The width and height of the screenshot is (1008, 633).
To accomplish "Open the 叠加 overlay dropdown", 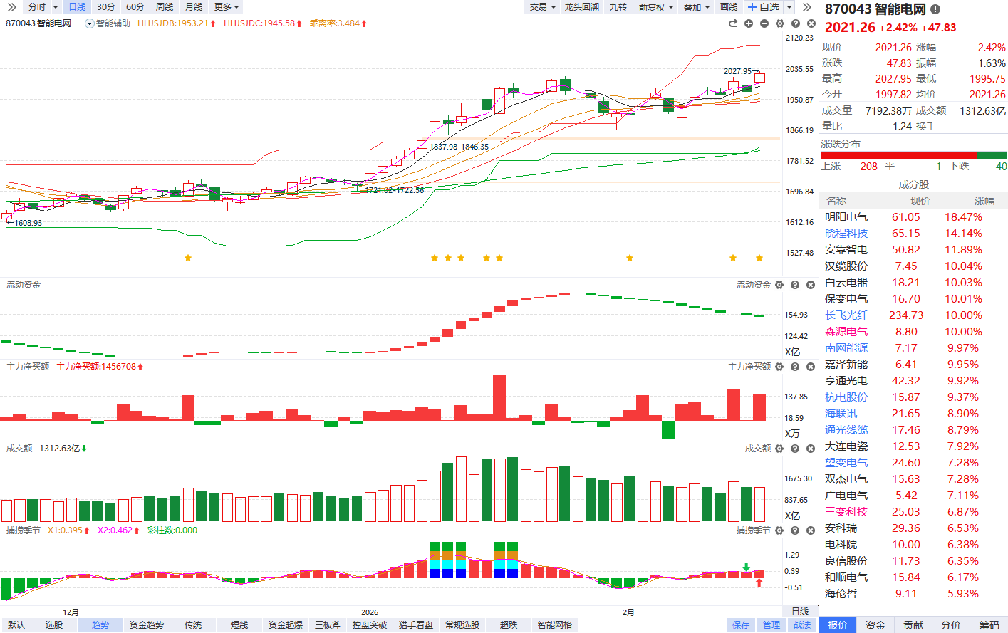I will 696,7.
